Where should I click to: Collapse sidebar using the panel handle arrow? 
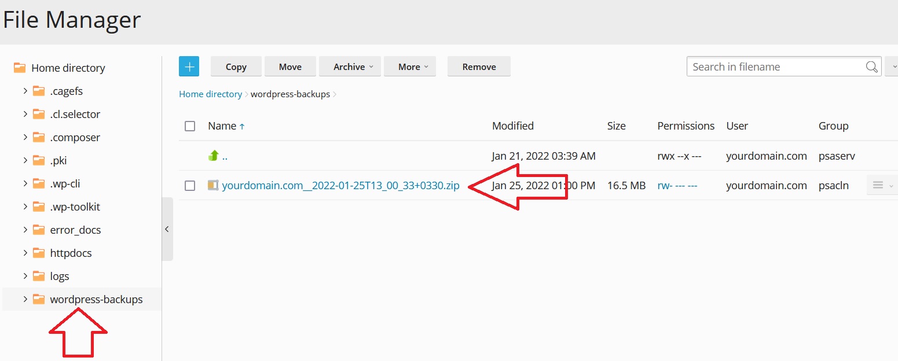(x=167, y=229)
